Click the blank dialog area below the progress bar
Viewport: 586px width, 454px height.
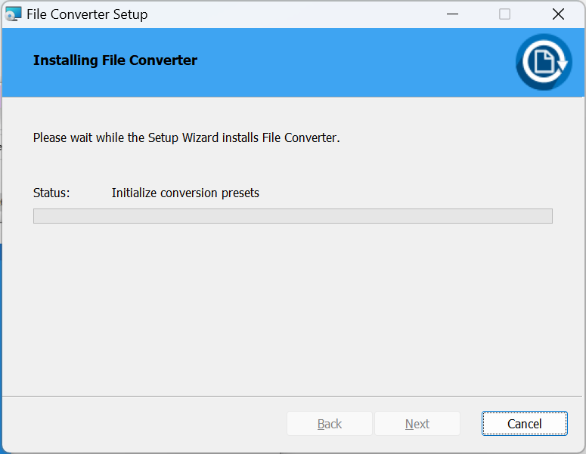(x=293, y=309)
